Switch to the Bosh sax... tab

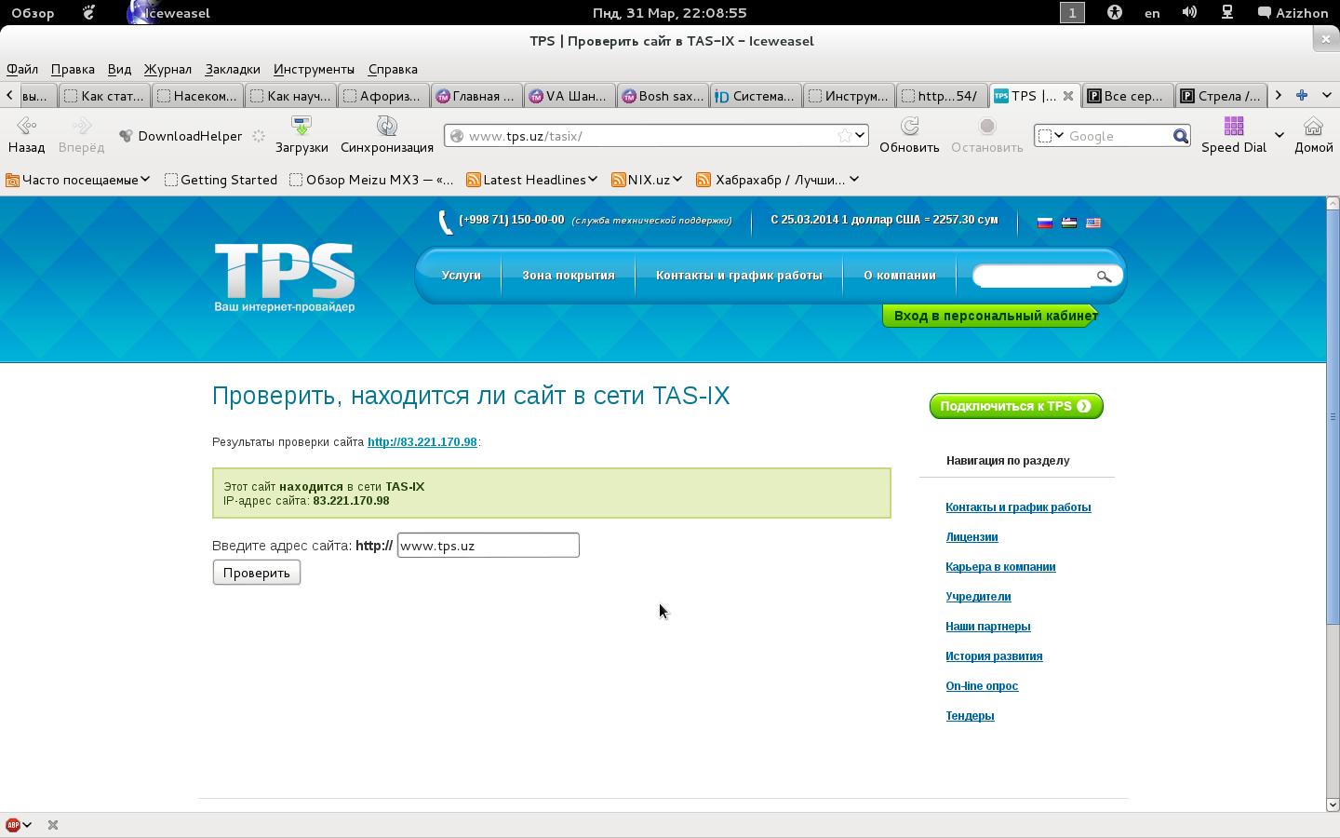point(663,96)
